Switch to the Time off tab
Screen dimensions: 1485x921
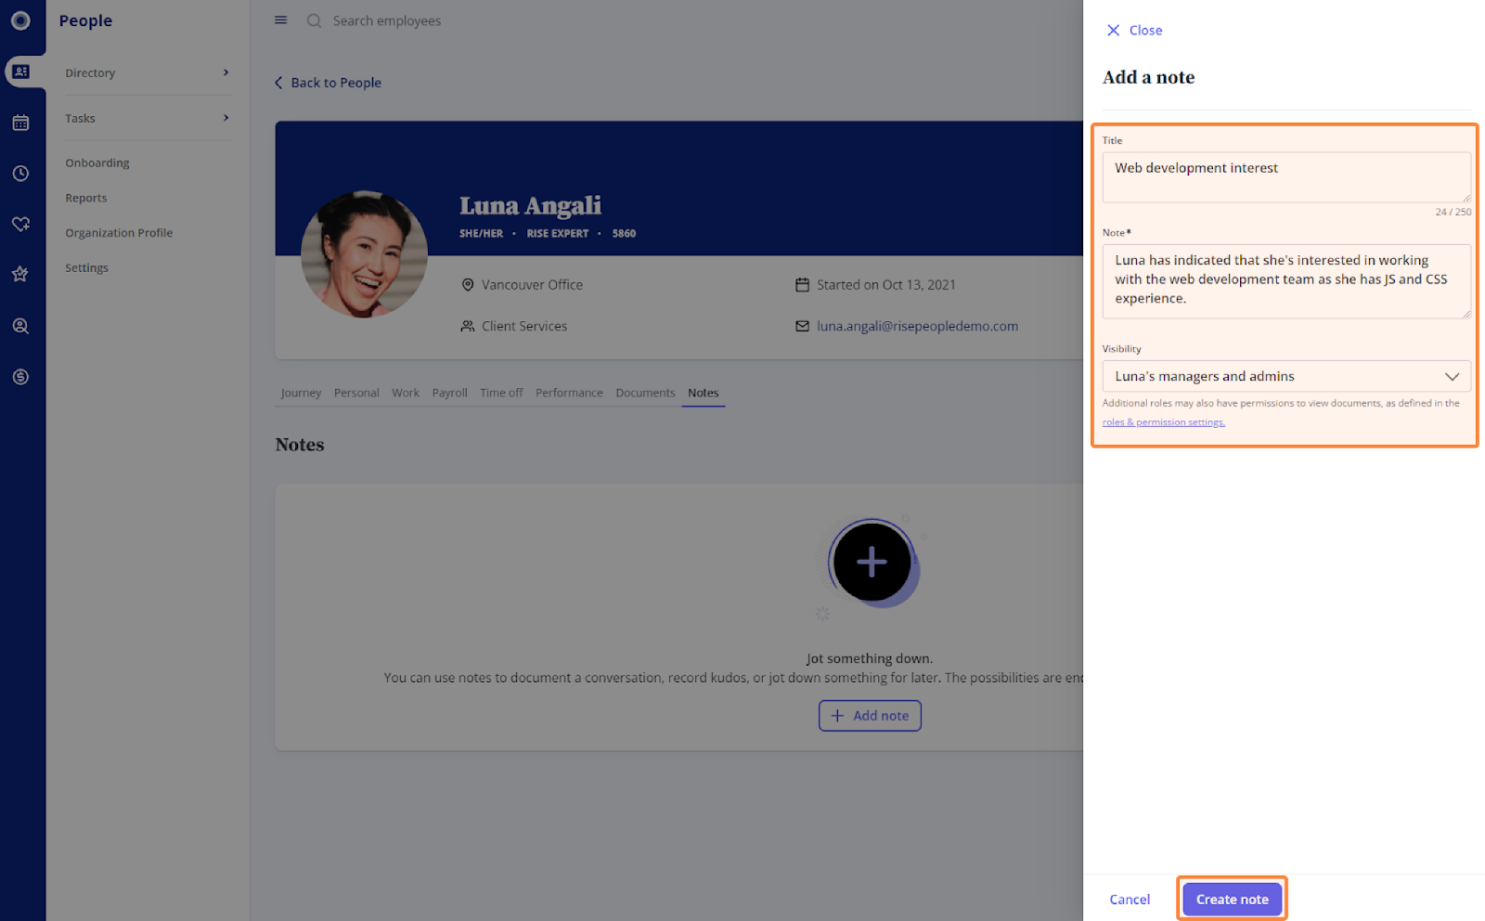coord(501,393)
